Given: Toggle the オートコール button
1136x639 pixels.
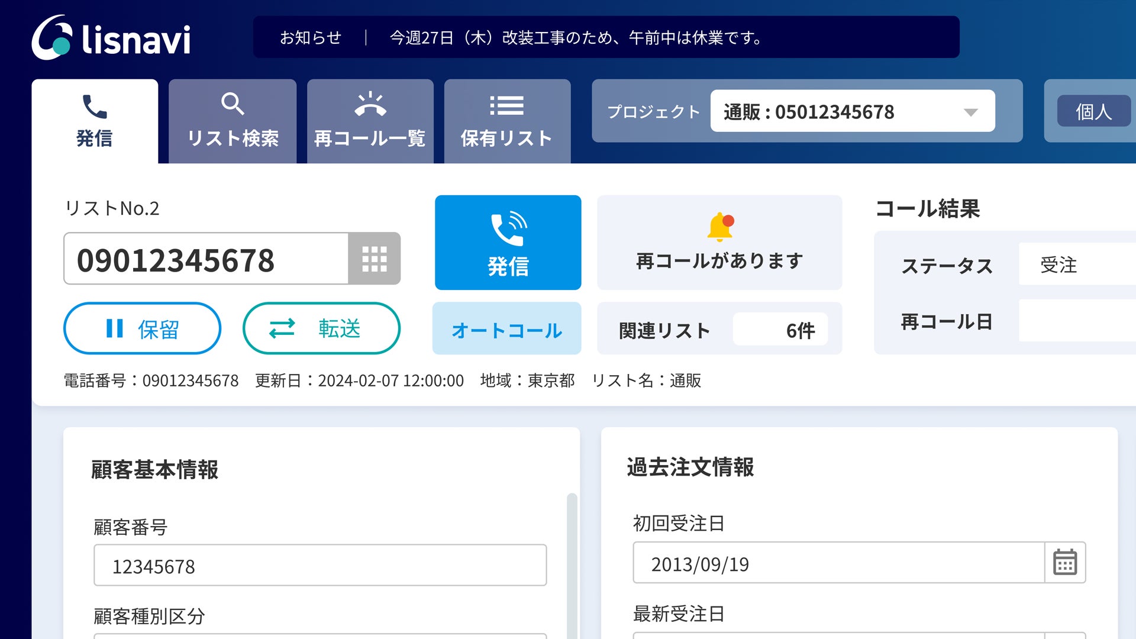Looking at the screenshot, I should point(506,329).
